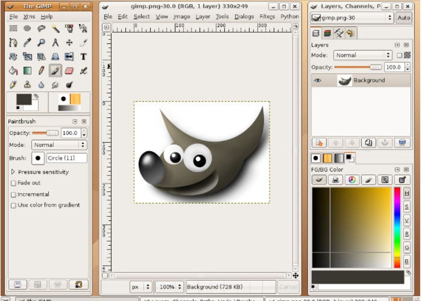Select the B radio button
The height and width of the screenshot is (301, 422).
click(407, 261)
